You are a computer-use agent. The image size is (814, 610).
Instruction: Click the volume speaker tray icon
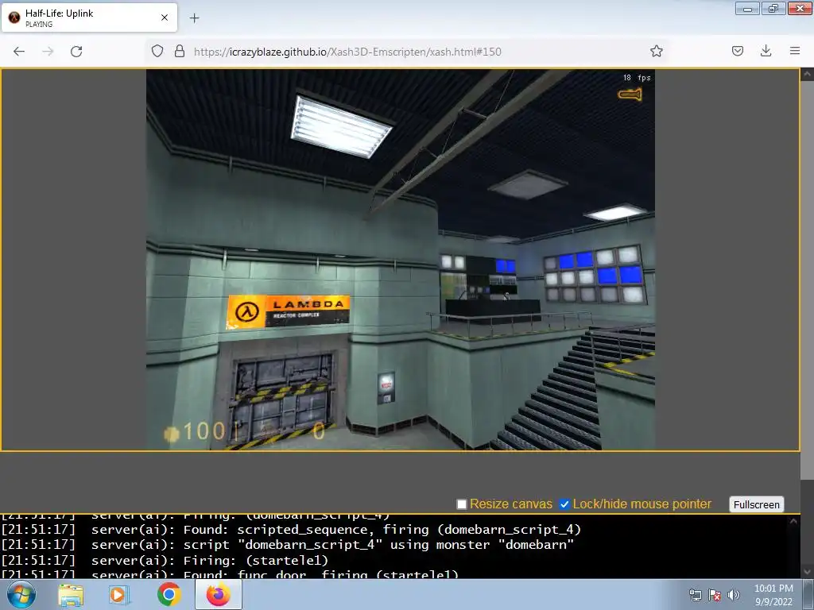[733, 595]
